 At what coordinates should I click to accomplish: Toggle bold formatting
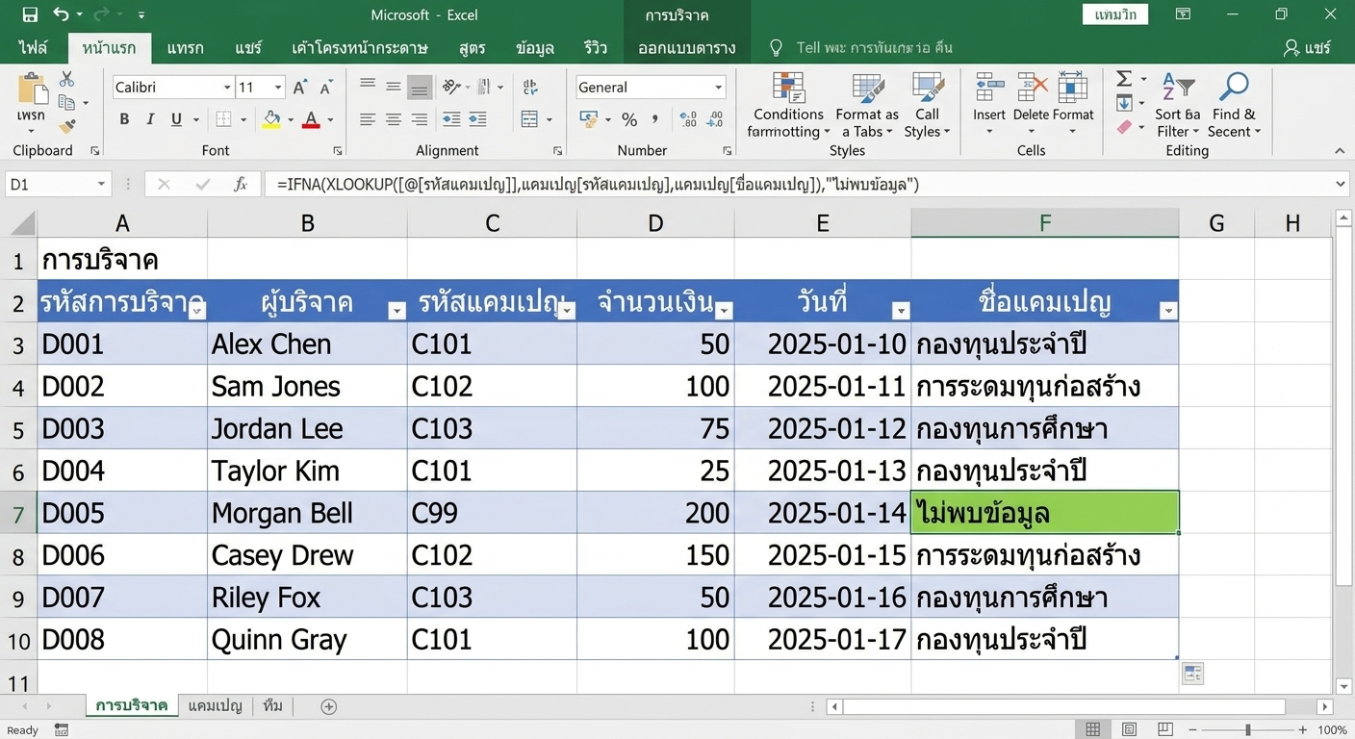click(x=124, y=119)
